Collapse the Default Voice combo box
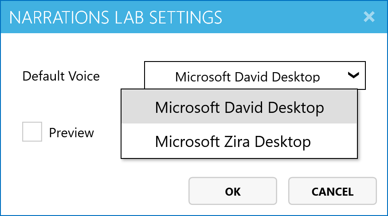Image resolution: width=388 pixels, height=216 pixels. click(x=353, y=76)
